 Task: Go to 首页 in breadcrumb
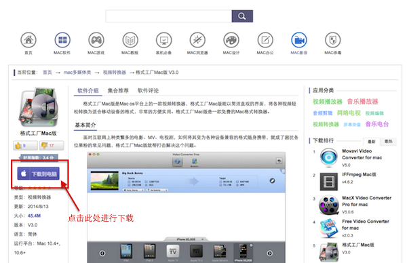47,73
